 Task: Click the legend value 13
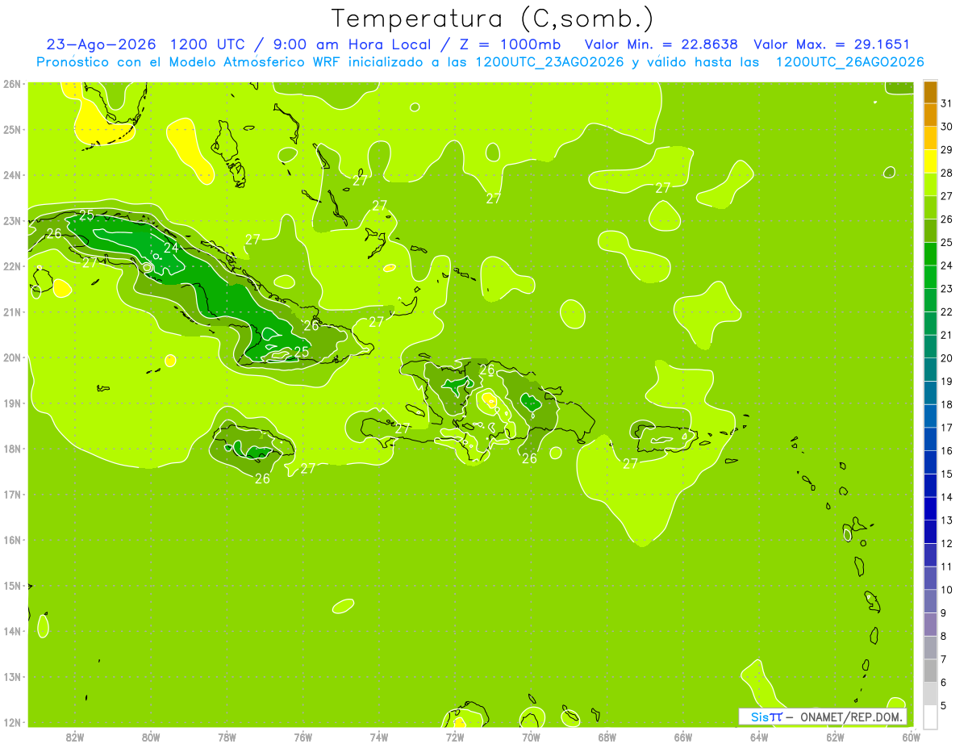[x=946, y=520]
